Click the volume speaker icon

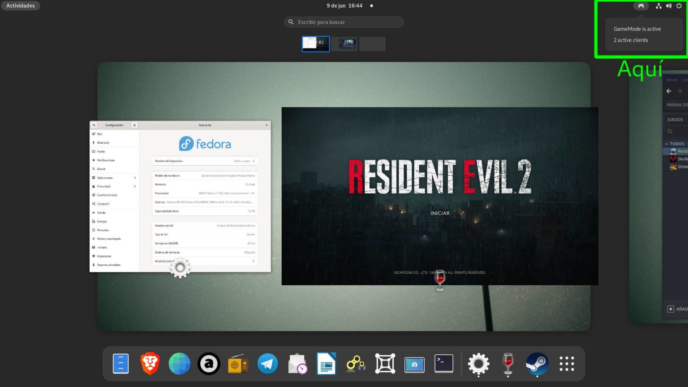[669, 6]
